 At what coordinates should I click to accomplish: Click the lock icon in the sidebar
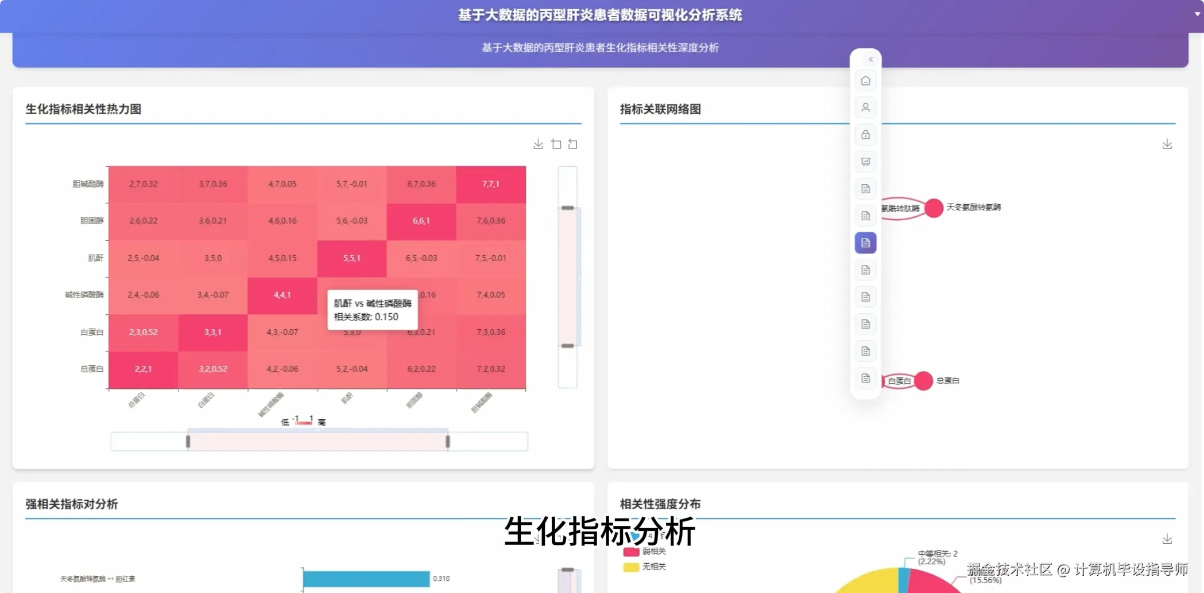click(865, 135)
